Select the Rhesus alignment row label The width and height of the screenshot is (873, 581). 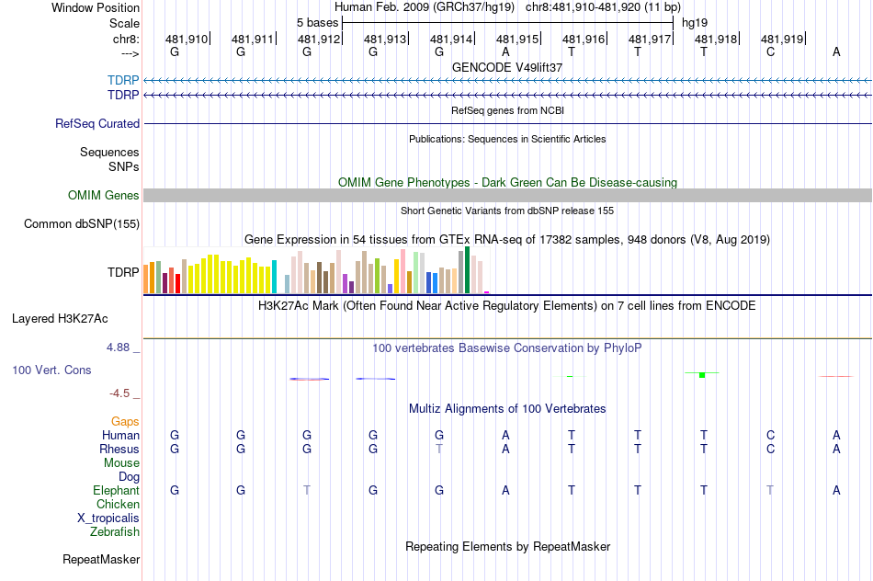(119, 449)
